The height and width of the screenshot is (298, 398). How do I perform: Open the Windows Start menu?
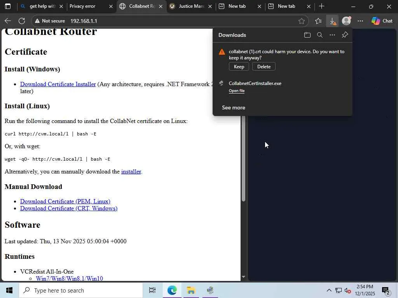tap(9, 290)
